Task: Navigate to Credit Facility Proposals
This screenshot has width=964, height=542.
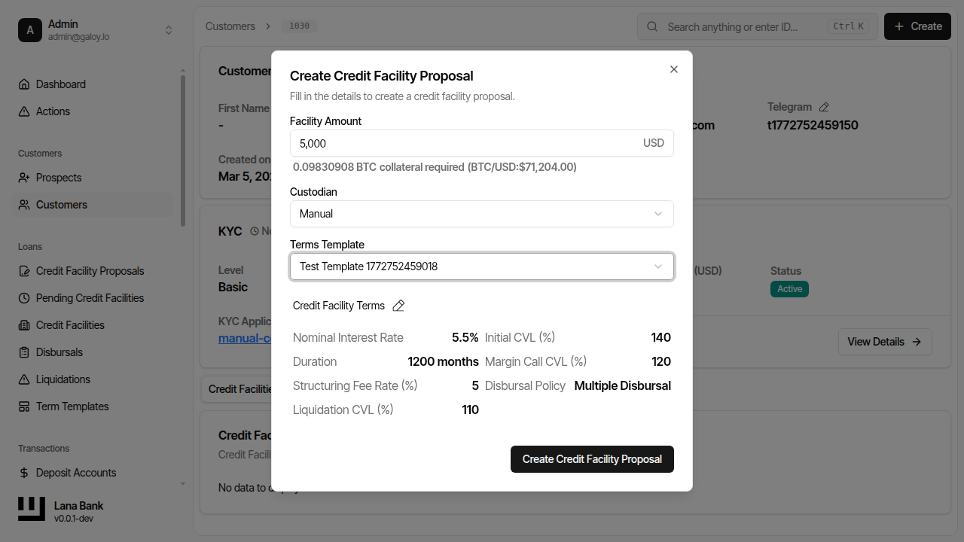Action: coord(89,270)
